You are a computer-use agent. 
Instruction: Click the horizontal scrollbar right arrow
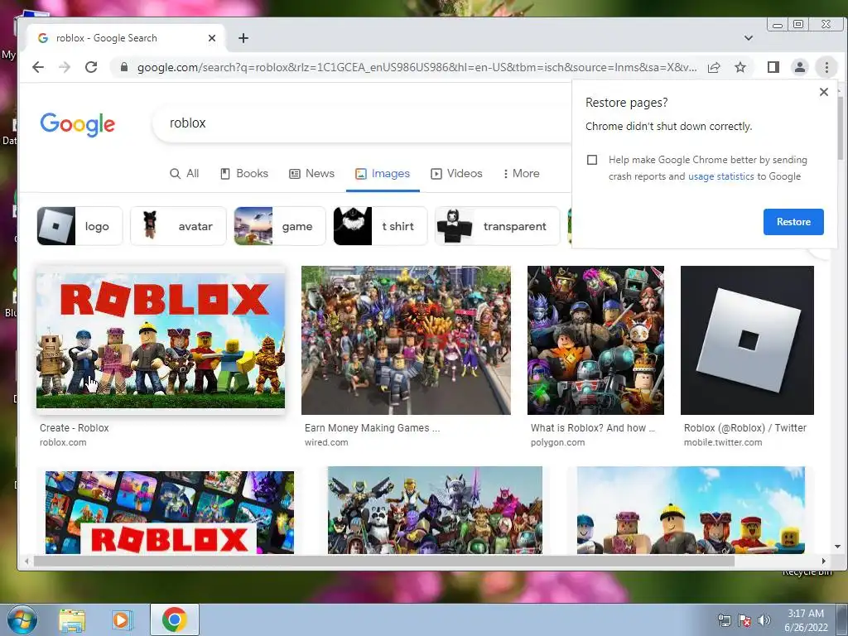click(824, 561)
